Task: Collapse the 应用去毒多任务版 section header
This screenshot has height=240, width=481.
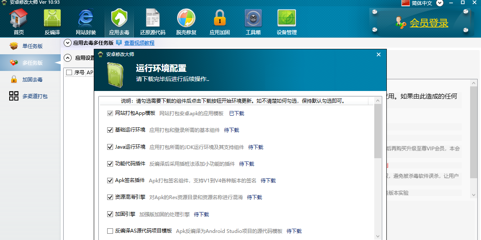Action: pyautogui.click(x=67, y=43)
